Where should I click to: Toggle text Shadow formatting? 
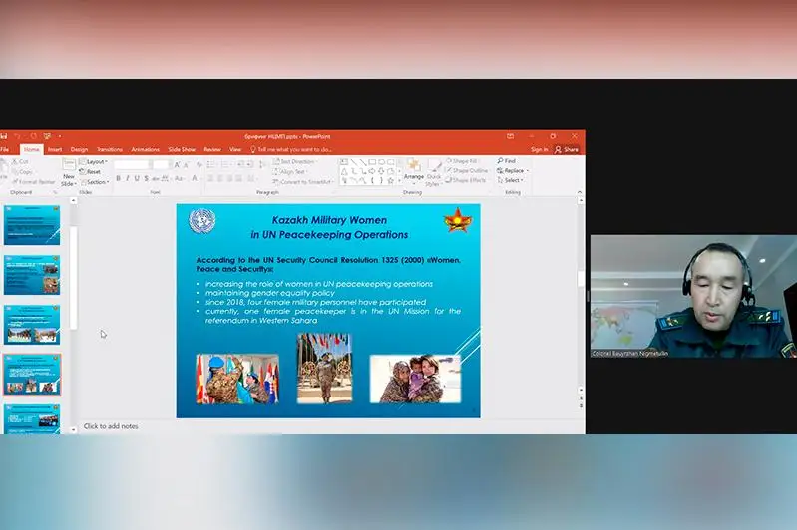(x=146, y=178)
